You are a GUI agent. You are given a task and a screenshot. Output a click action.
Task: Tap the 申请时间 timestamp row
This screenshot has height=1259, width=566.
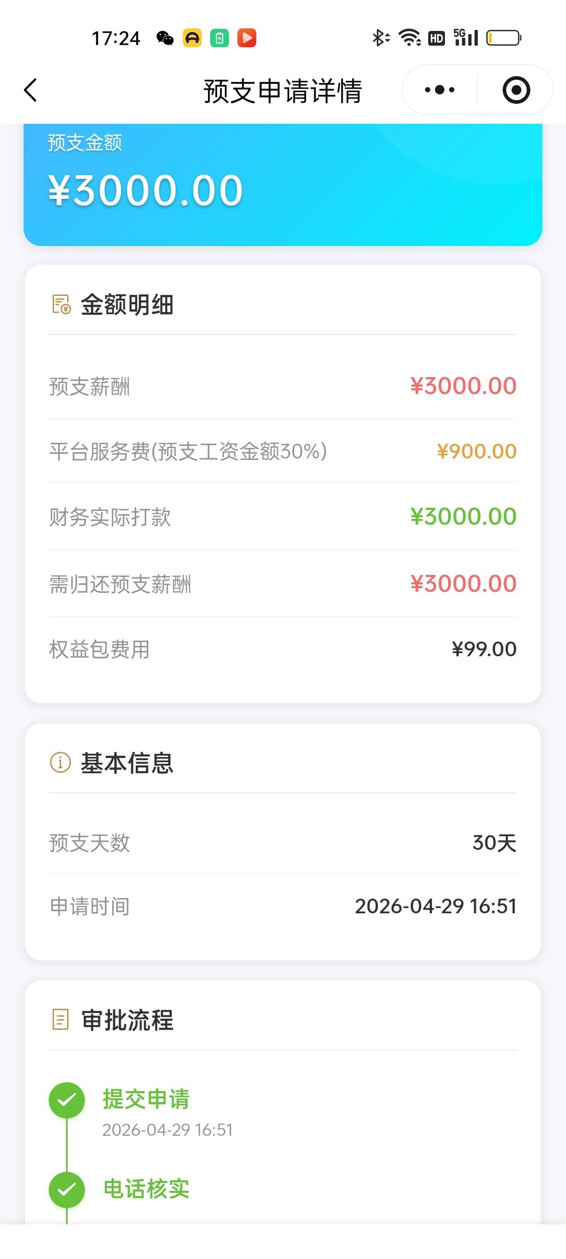click(x=283, y=906)
